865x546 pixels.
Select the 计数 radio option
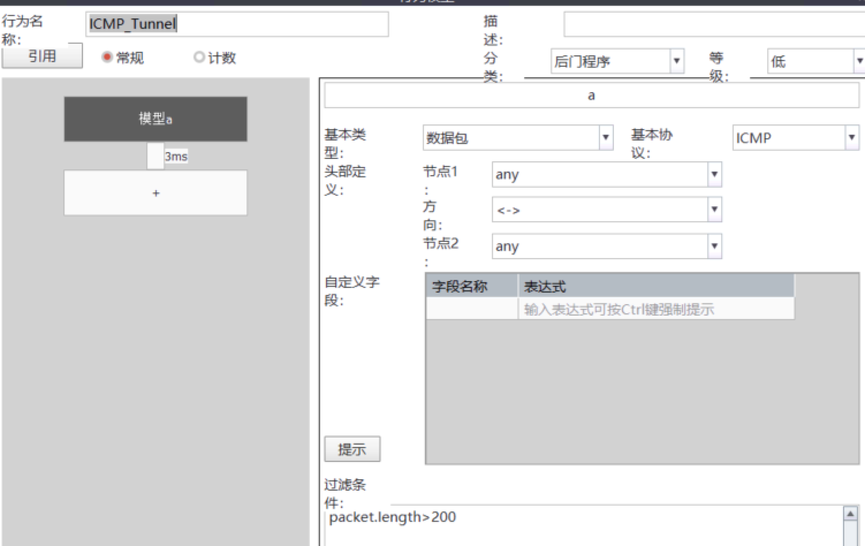(x=199, y=58)
